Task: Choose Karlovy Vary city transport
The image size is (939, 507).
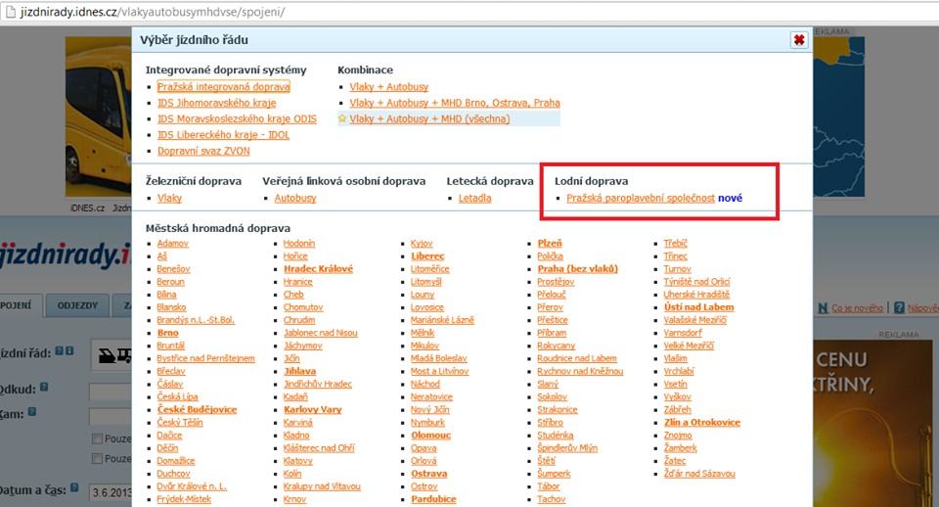Action: click(x=313, y=409)
